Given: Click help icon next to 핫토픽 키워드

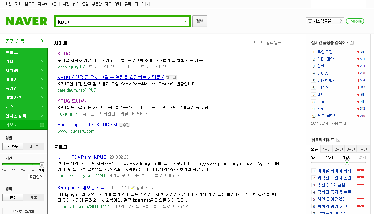Looking at the screenshot, I should pyautogui.click(x=339, y=140).
